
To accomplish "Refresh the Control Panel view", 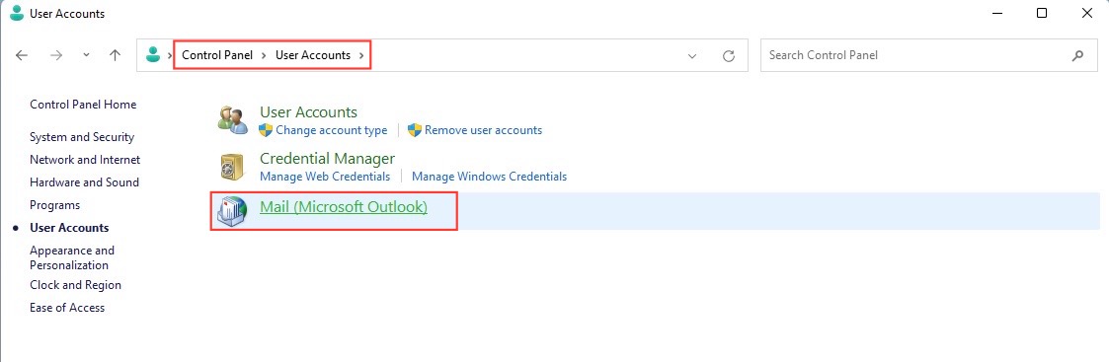I will (x=729, y=56).
